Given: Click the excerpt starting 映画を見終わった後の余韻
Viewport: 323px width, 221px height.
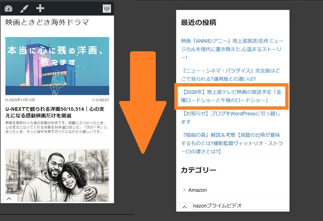Looking at the screenshot, I should click(x=56, y=127).
